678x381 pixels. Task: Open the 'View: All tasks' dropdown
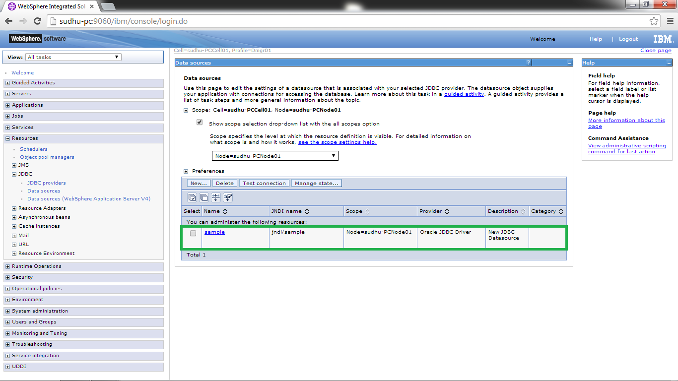click(x=72, y=57)
